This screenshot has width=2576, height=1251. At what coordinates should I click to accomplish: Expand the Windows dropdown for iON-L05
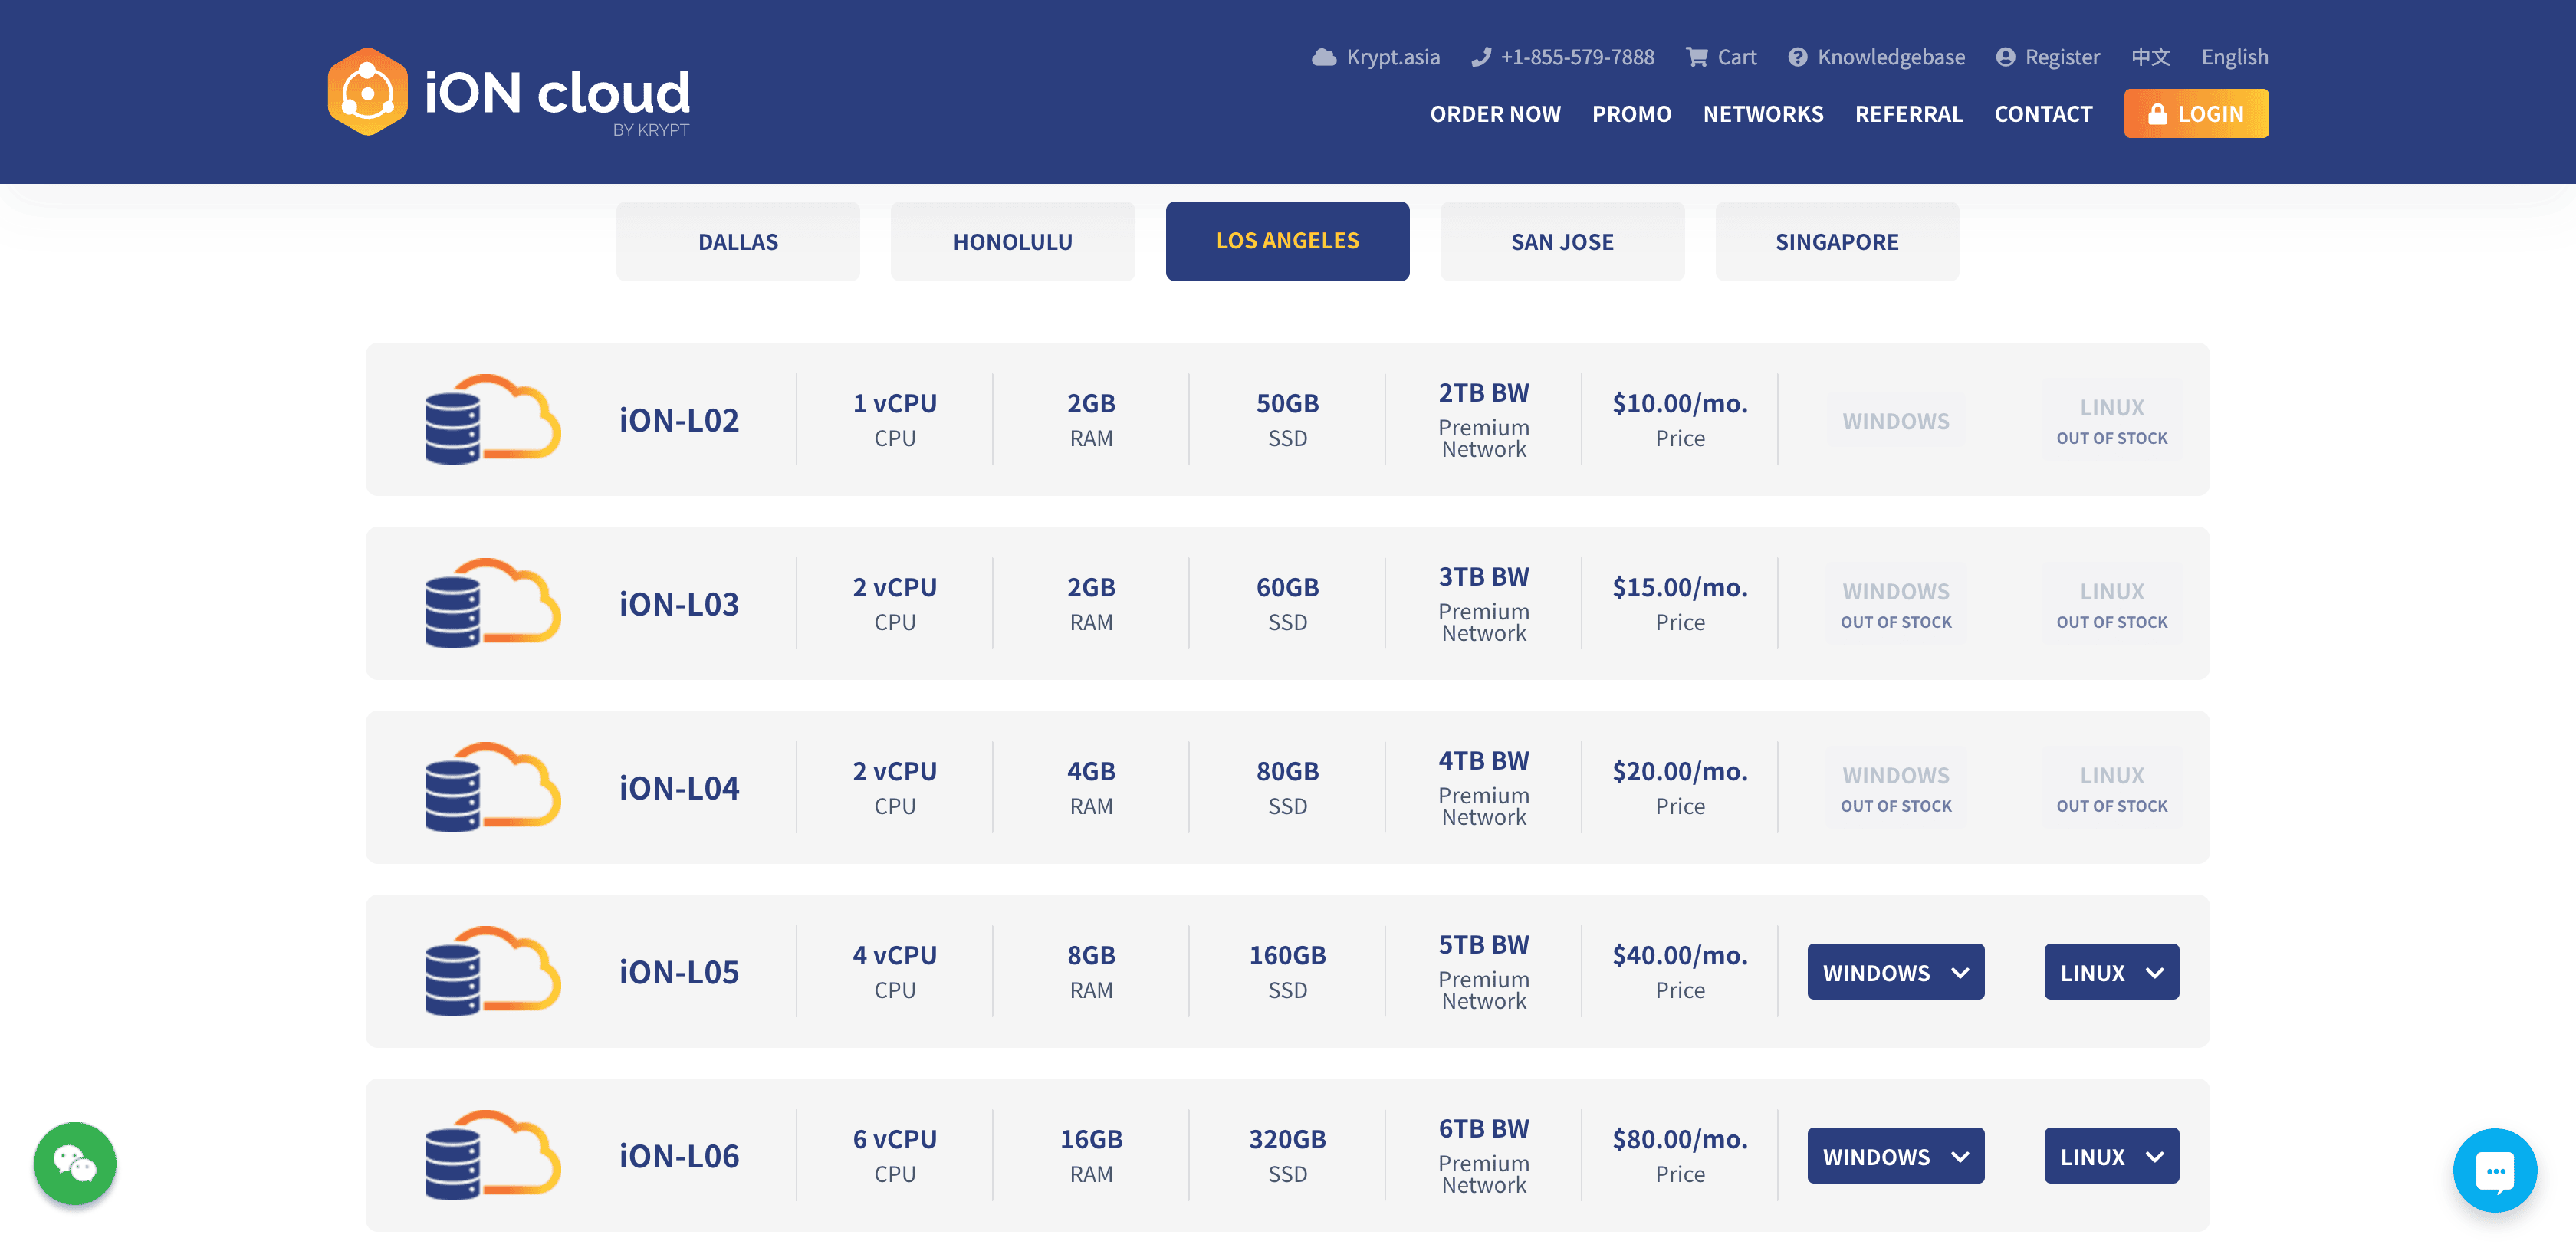(1895, 972)
